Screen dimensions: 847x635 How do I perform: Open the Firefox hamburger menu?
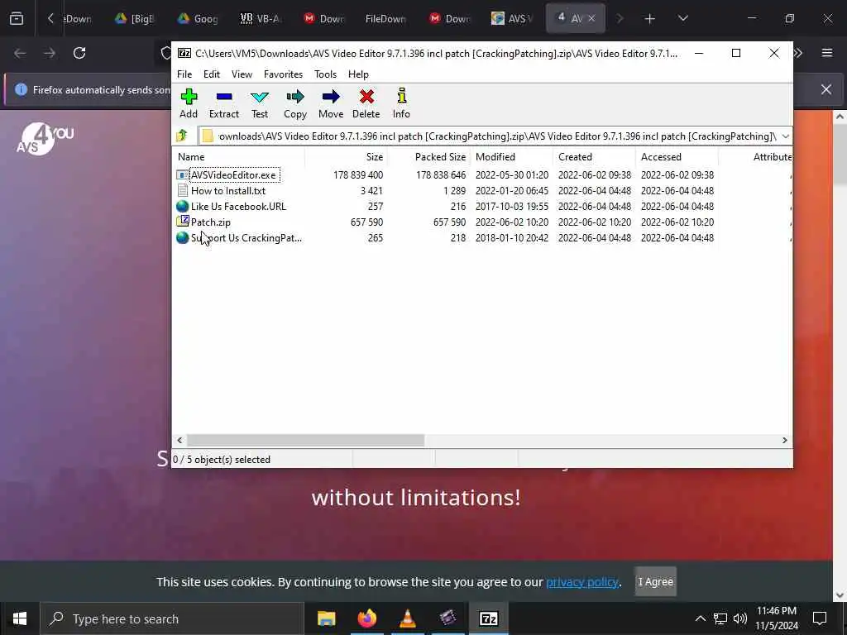826,53
